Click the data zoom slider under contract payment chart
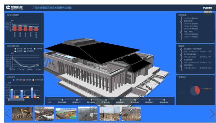The width and height of the screenshot is (216, 123). [x=16, y=100]
